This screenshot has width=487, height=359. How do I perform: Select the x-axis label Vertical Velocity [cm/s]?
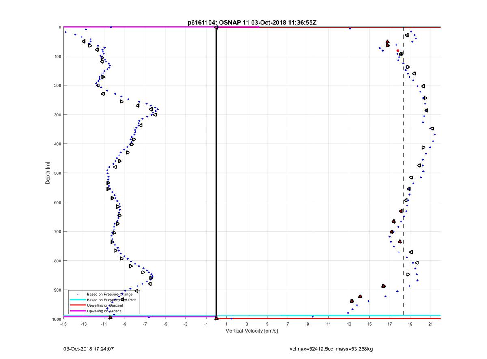coord(252,331)
